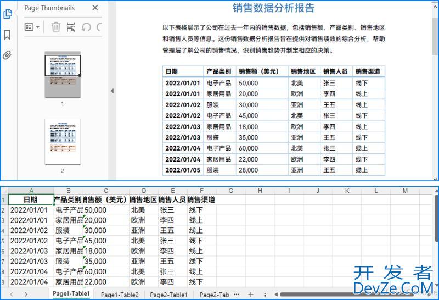Screen dimensions: 439x300
Task: Click spreadsheet horizontal scrollbar thumb
Action: [347, 295]
